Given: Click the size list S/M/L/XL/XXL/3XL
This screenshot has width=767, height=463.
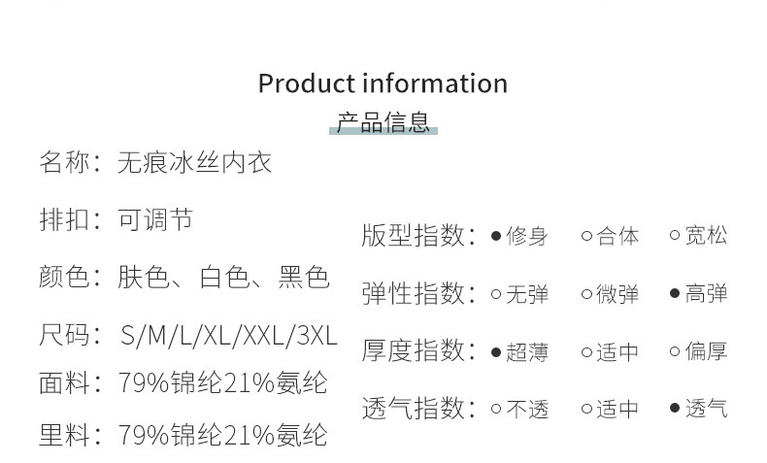Looking at the screenshot, I should click(x=228, y=336).
